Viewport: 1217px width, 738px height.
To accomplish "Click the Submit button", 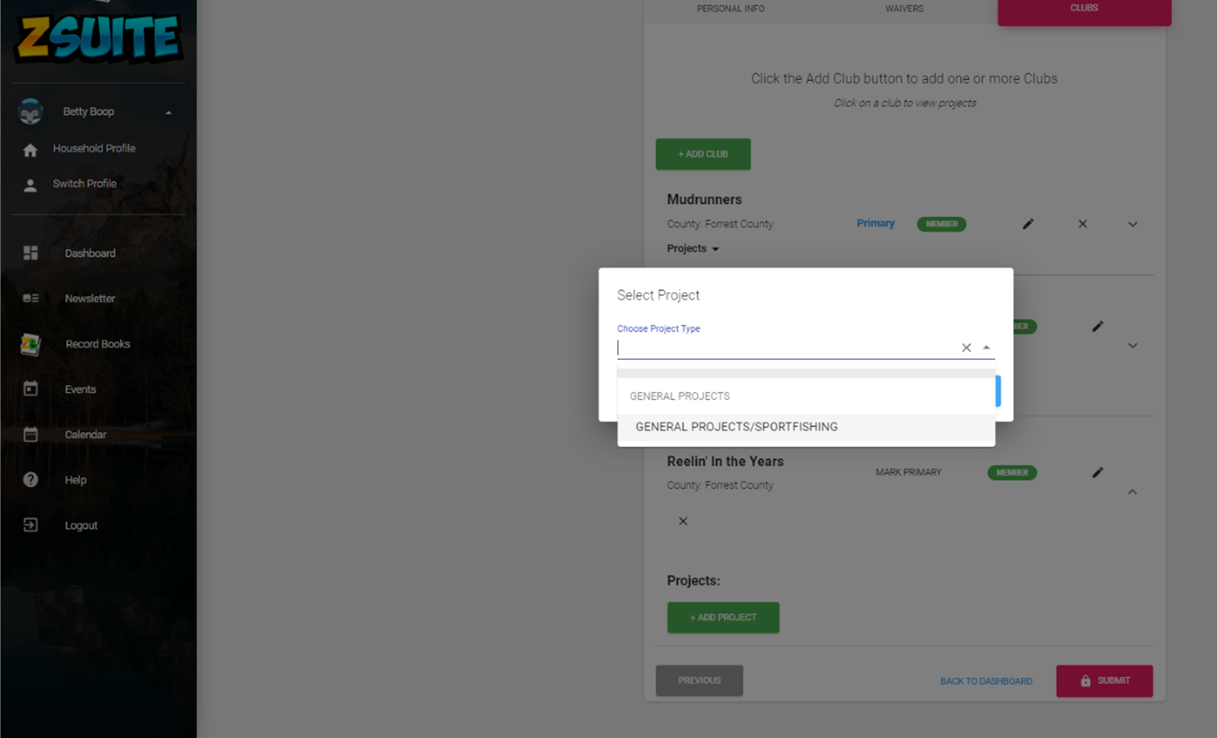I will click(1105, 681).
